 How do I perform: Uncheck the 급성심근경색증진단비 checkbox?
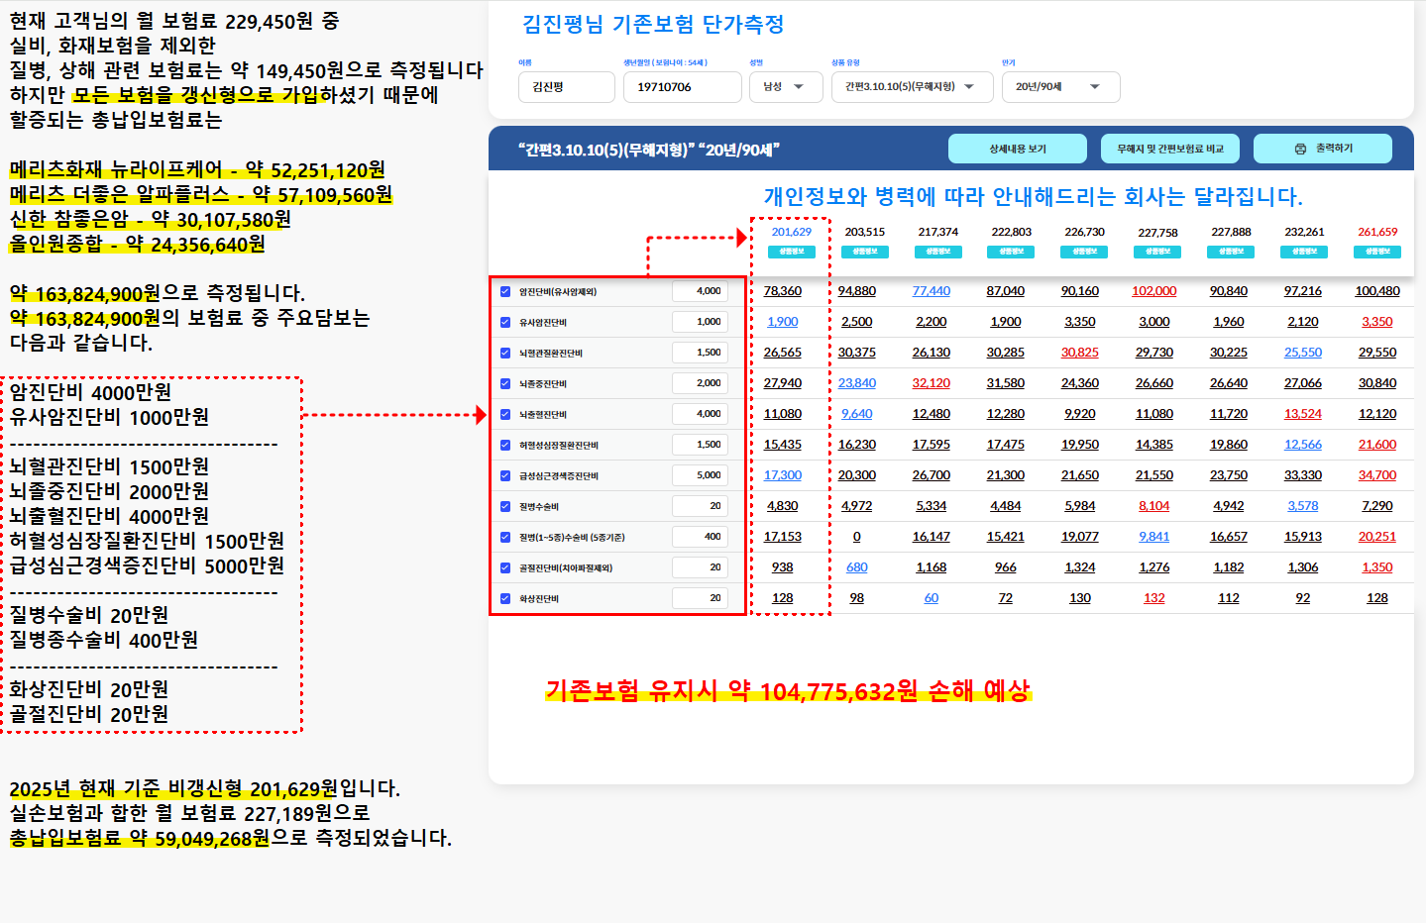point(505,475)
